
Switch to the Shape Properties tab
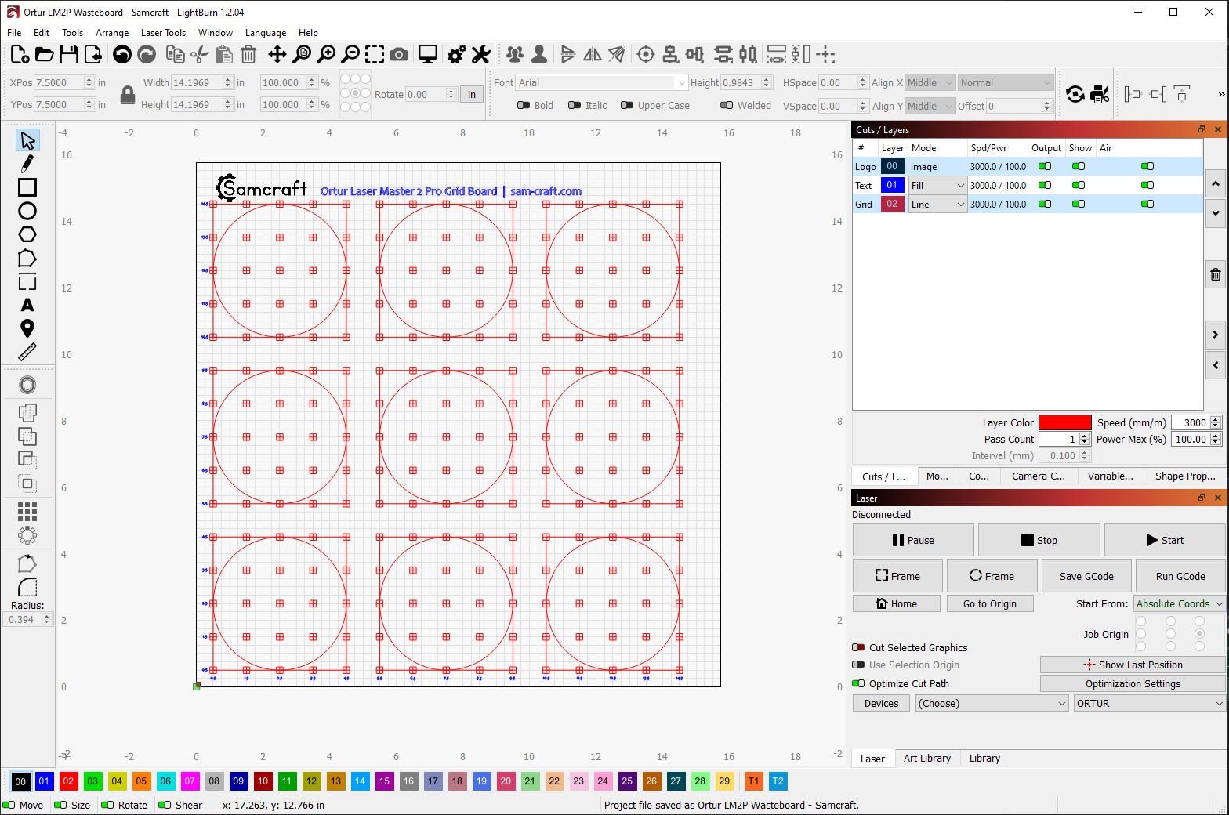[x=1184, y=476]
